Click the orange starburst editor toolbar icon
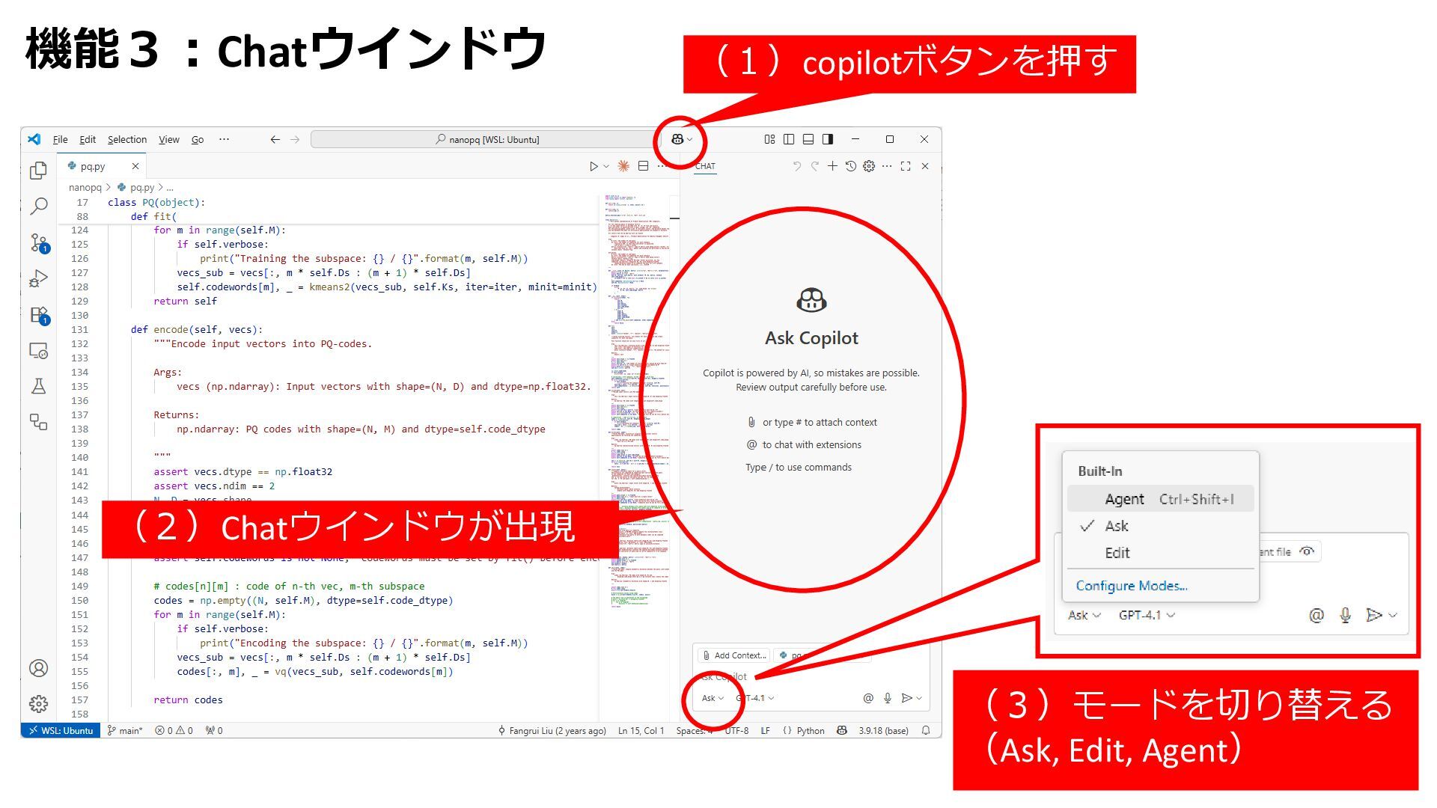The height and width of the screenshot is (808, 1437). point(623,166)
